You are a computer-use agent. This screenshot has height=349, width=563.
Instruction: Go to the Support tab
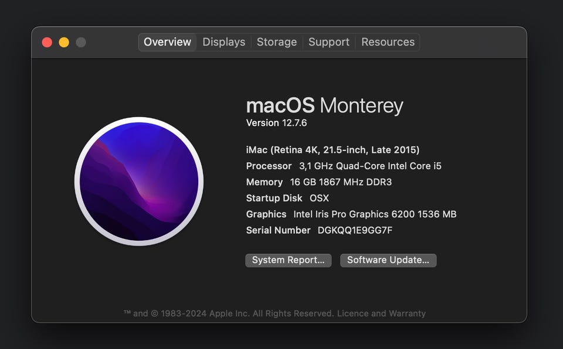(328, 42)
